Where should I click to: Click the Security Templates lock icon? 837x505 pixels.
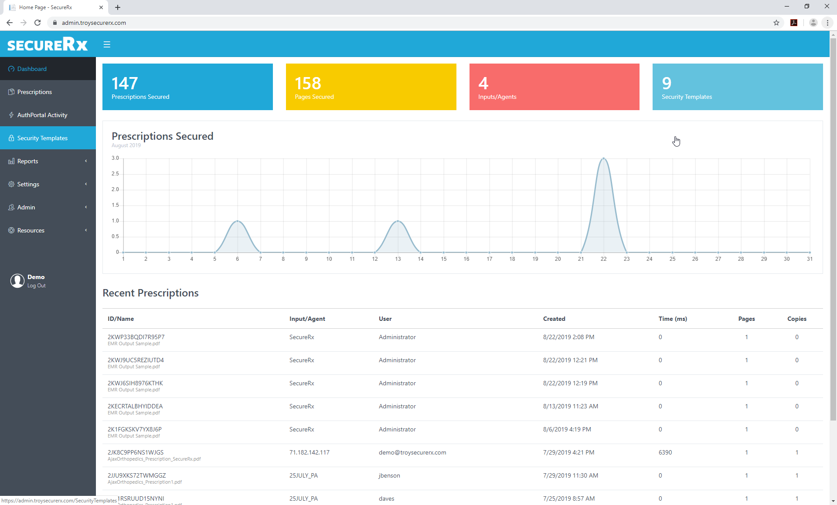(11, 138)
